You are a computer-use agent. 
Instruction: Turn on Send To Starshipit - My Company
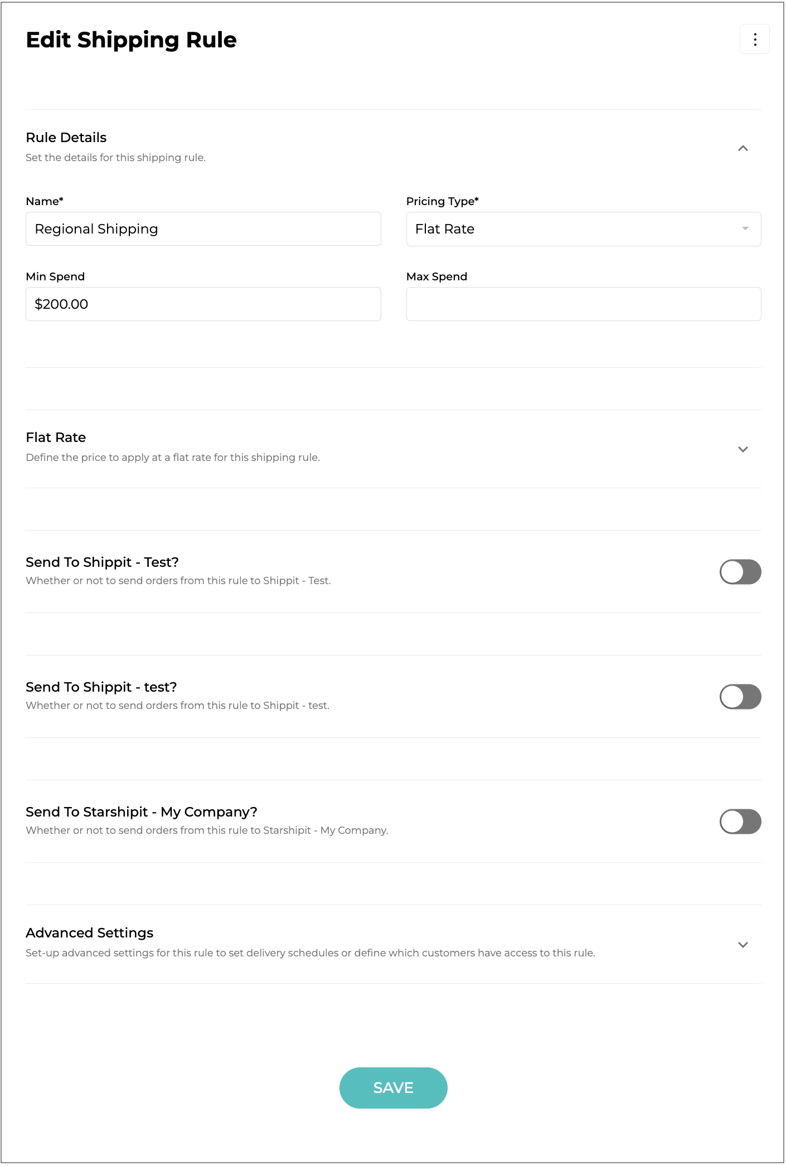click(740, 822)
